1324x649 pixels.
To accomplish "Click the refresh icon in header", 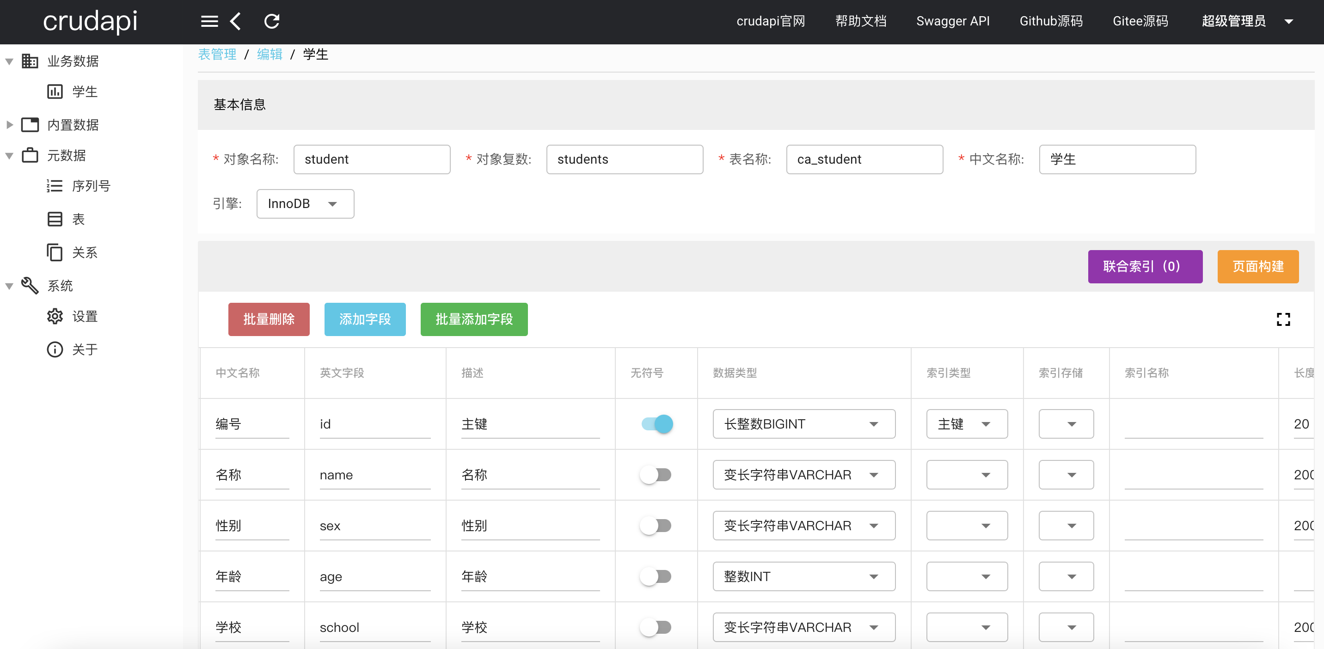I will coord(271,21).
